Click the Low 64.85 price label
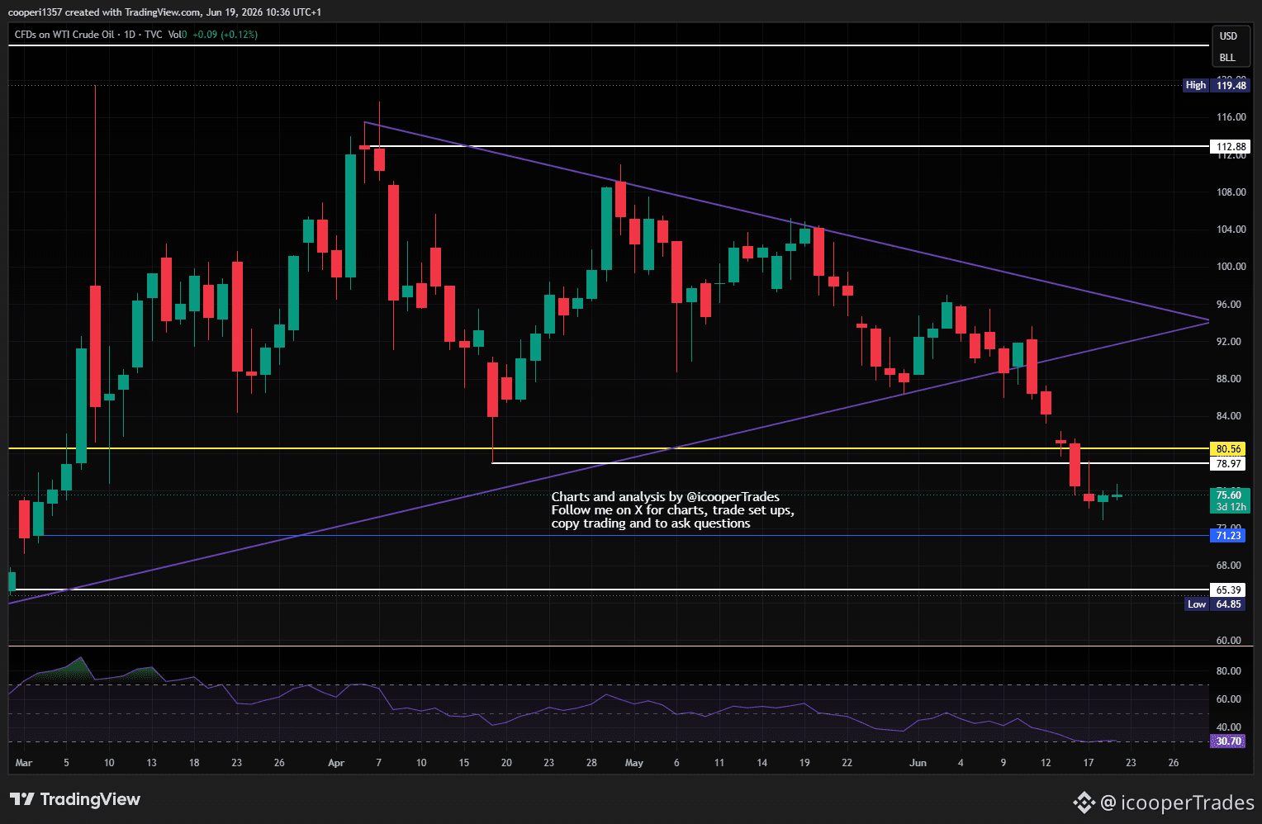Screen dimensions: 1262x824 click(1216, 604)
